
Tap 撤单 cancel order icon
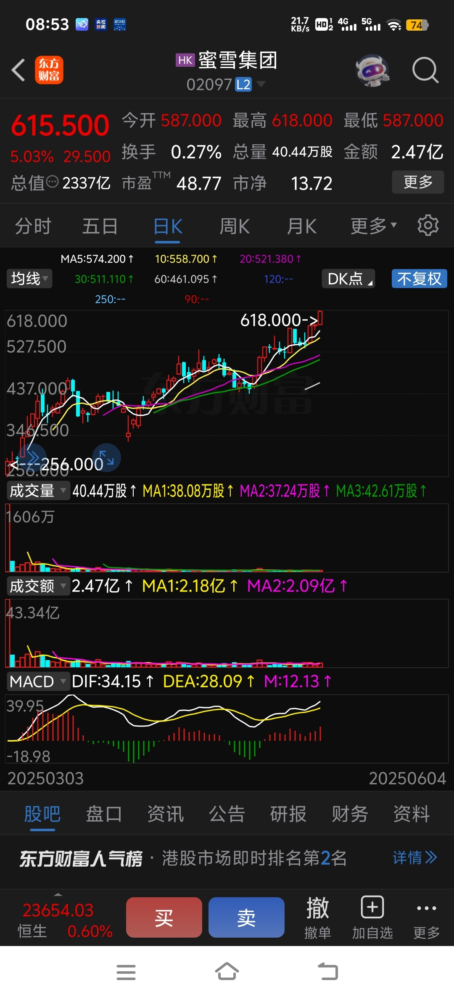[317, 918]
